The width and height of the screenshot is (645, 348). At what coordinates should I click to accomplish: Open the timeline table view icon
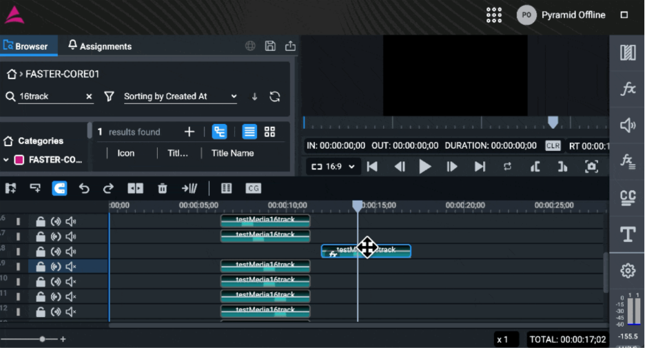click(226, 188)
